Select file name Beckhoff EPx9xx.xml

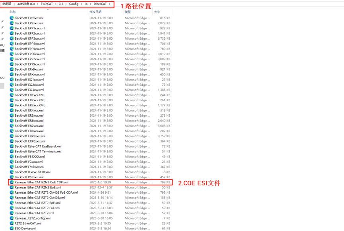(x=29, y=69)
